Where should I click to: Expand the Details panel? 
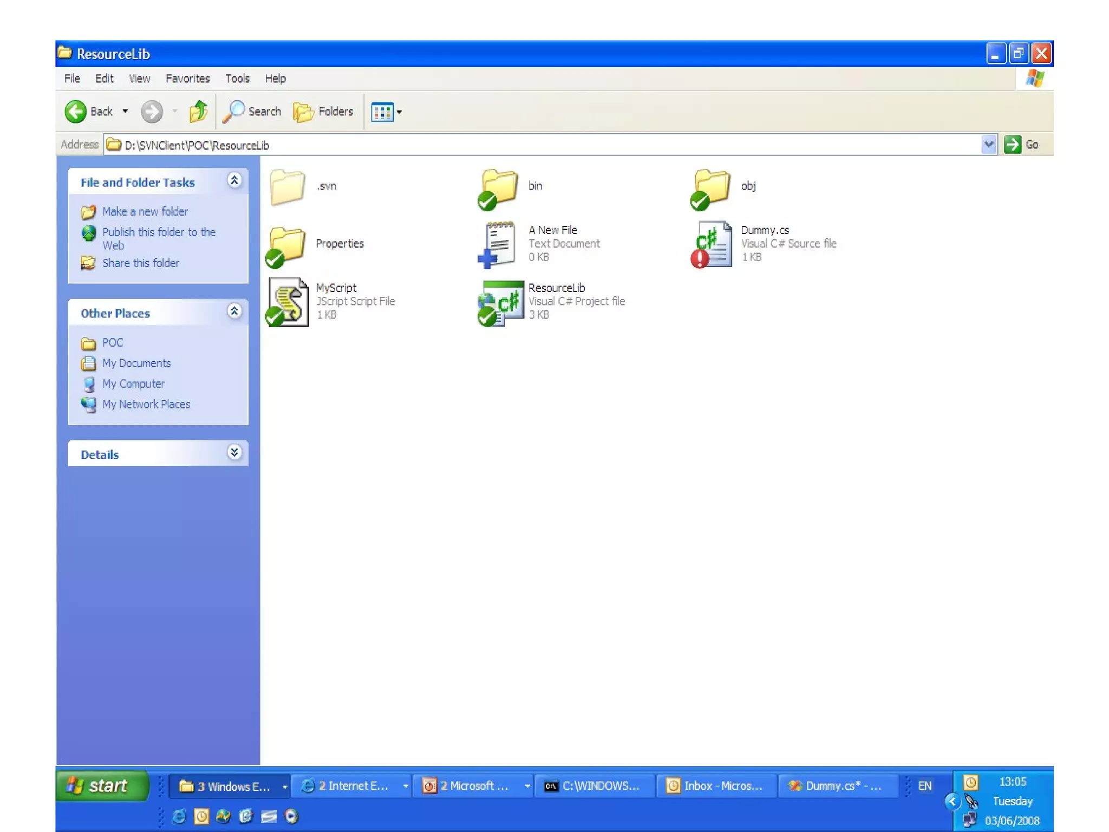point(234,453)
